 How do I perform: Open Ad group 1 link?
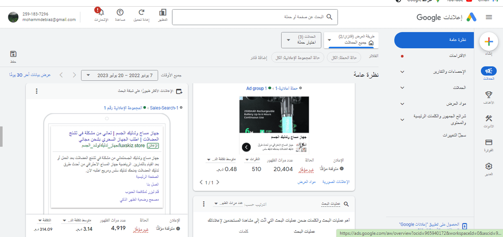pos(256,89)
